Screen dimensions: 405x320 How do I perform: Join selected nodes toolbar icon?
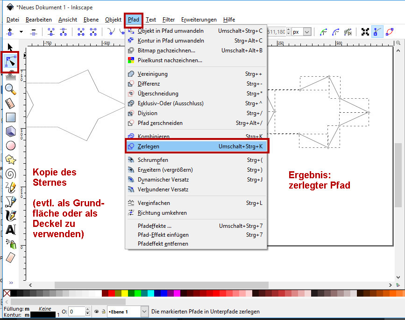point(51,32)
